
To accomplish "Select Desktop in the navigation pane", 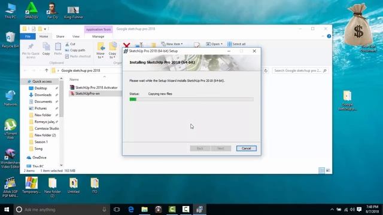I will click(41, 88).
